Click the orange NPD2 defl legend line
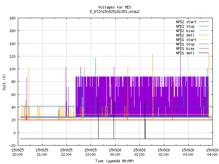 click(204, 35)
